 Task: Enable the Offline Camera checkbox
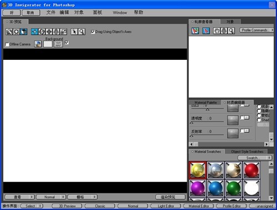[7, 44]
